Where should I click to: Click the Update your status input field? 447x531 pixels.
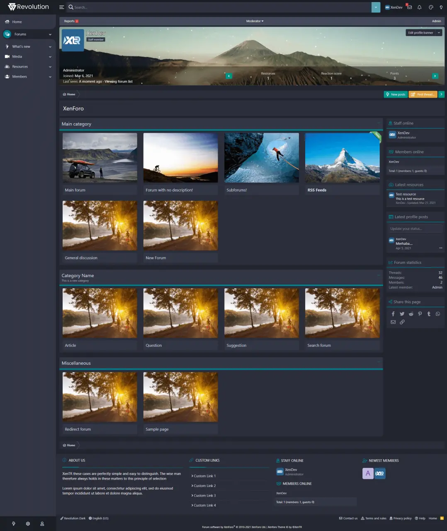pos(415,229)
